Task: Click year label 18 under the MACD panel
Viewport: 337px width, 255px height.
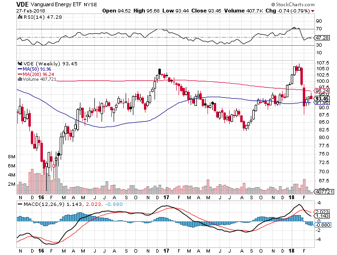Action: [x=291, y=251]
